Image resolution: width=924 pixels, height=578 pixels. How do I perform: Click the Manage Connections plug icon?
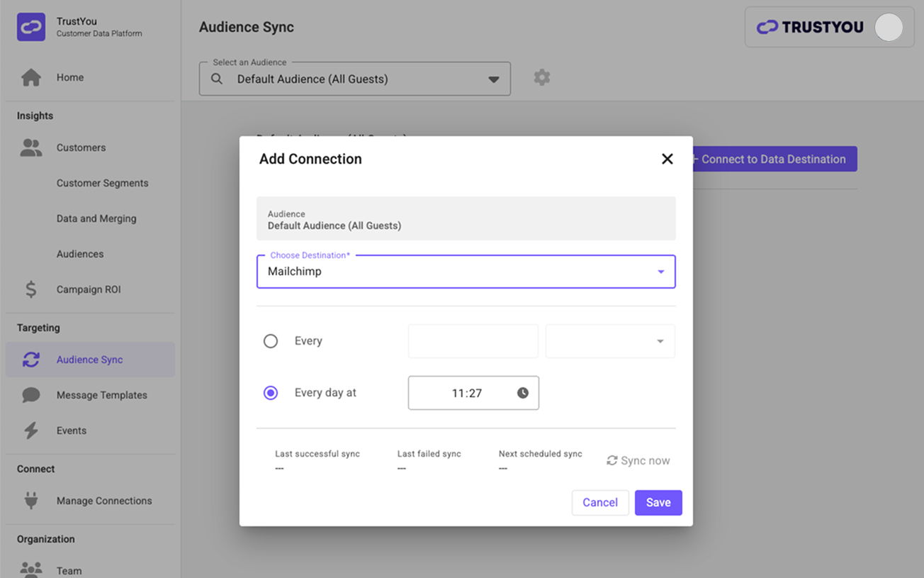pos(31,501)
